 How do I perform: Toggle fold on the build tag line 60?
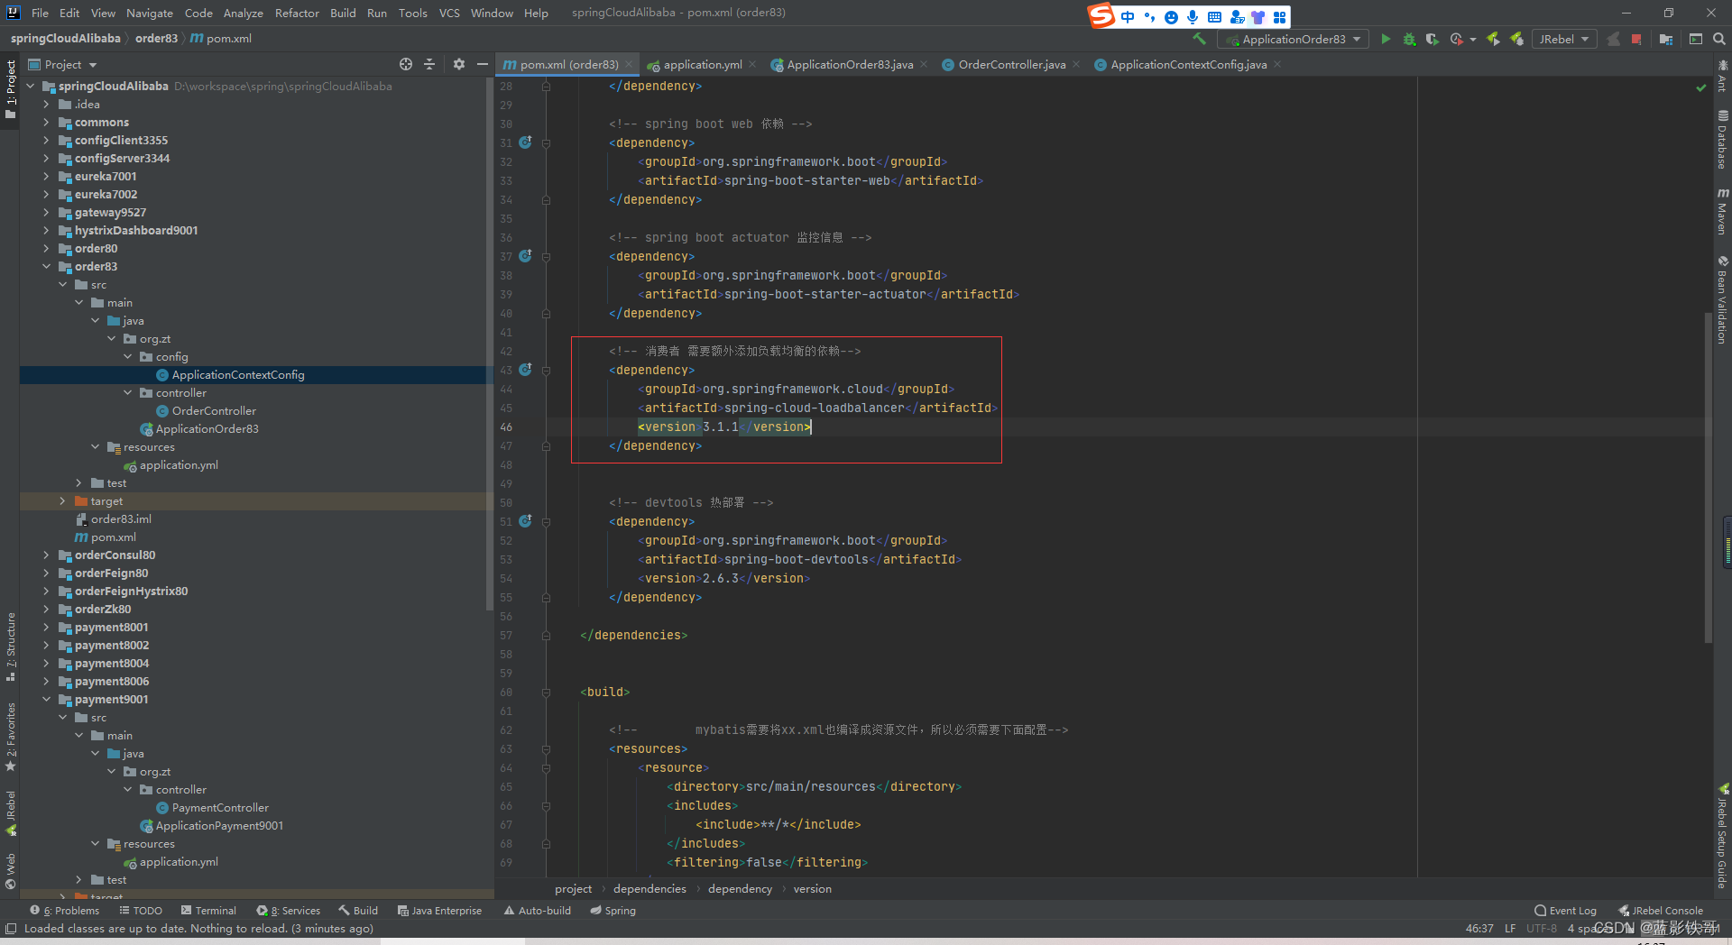(546, 692)
